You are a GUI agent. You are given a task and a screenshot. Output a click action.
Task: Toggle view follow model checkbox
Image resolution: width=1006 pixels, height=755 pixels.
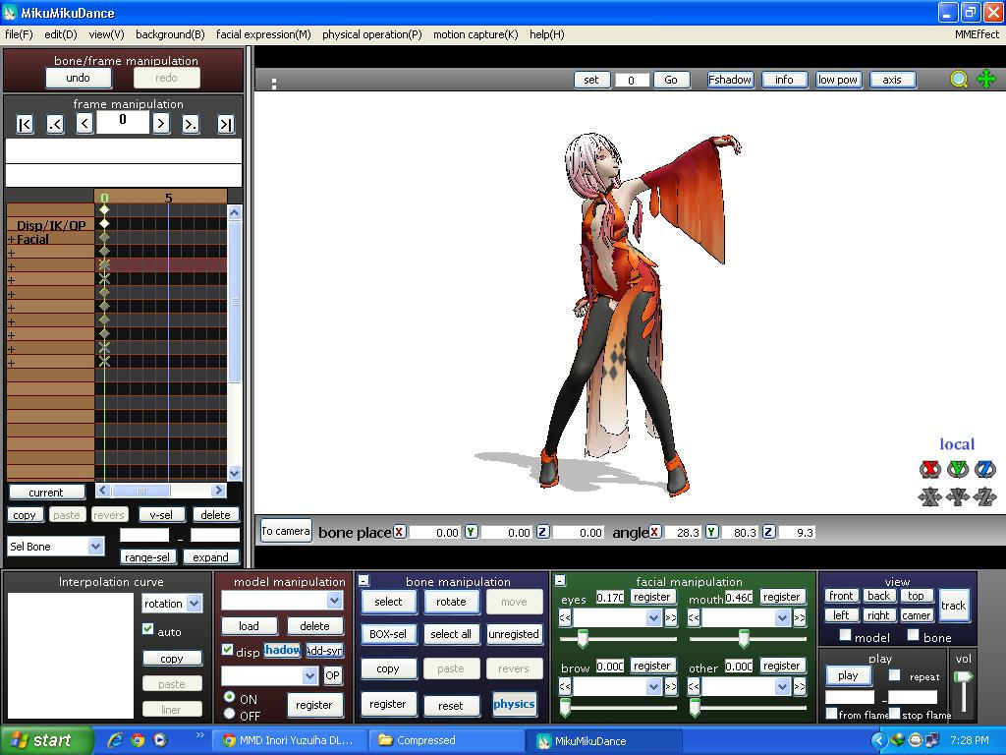(846, 635)
